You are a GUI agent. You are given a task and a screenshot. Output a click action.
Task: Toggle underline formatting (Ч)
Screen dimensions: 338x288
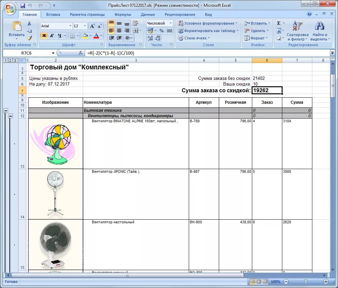(60, 35)
